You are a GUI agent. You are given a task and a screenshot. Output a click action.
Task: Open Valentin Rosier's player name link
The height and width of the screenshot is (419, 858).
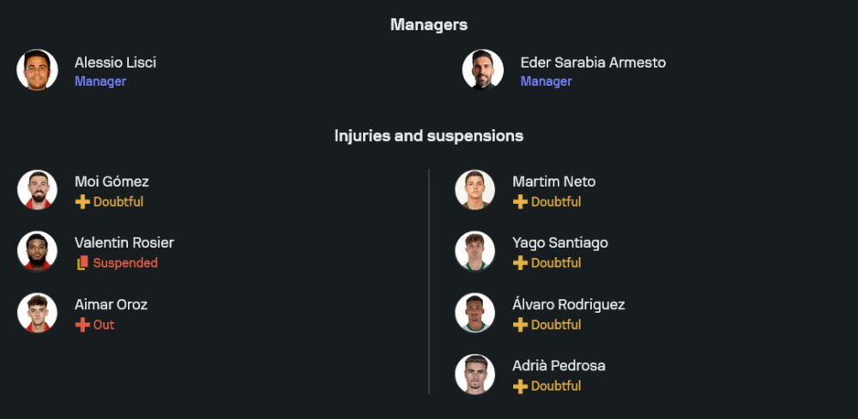click(x=124, y=242)
